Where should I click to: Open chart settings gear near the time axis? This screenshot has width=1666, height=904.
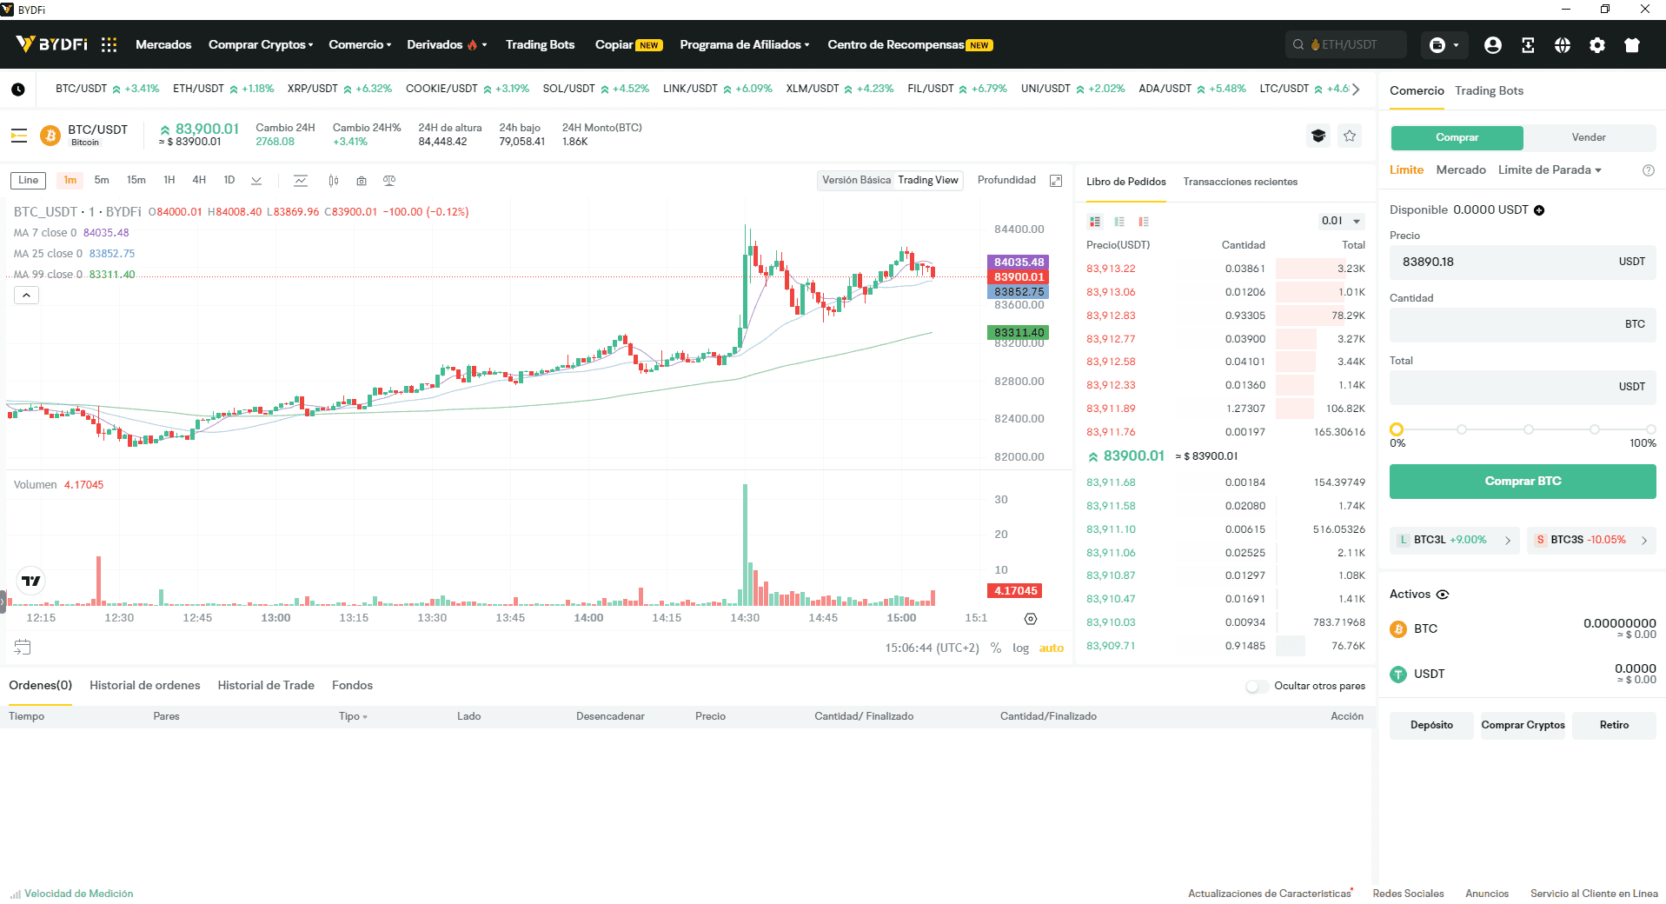tap(1031, 619)
